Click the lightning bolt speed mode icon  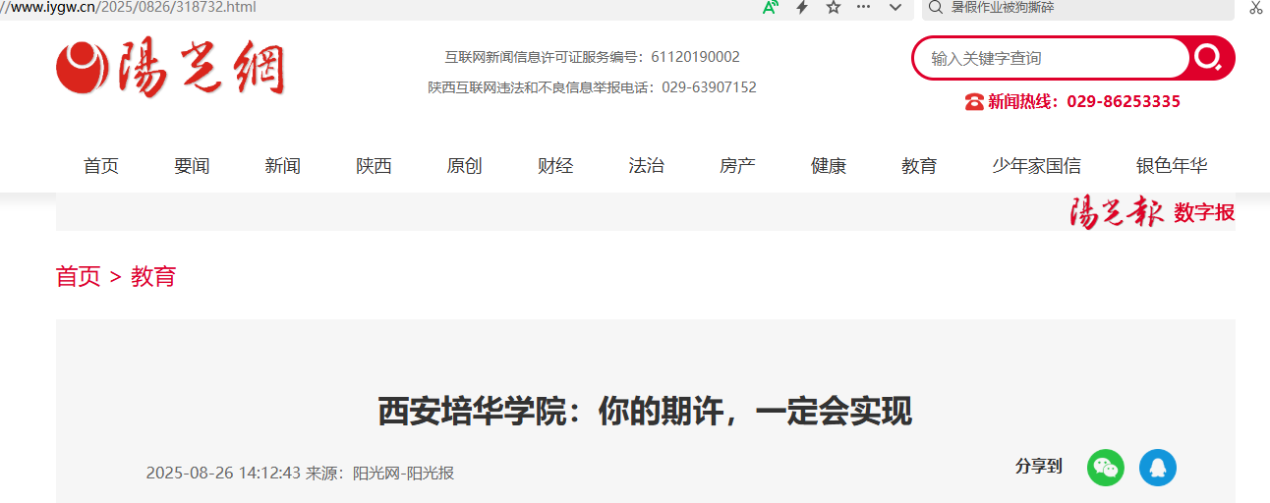pyautogui.click(x=802, y=8)
